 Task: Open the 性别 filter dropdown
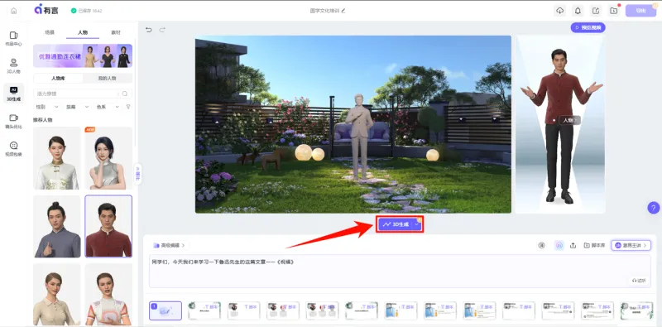[46, 107]
